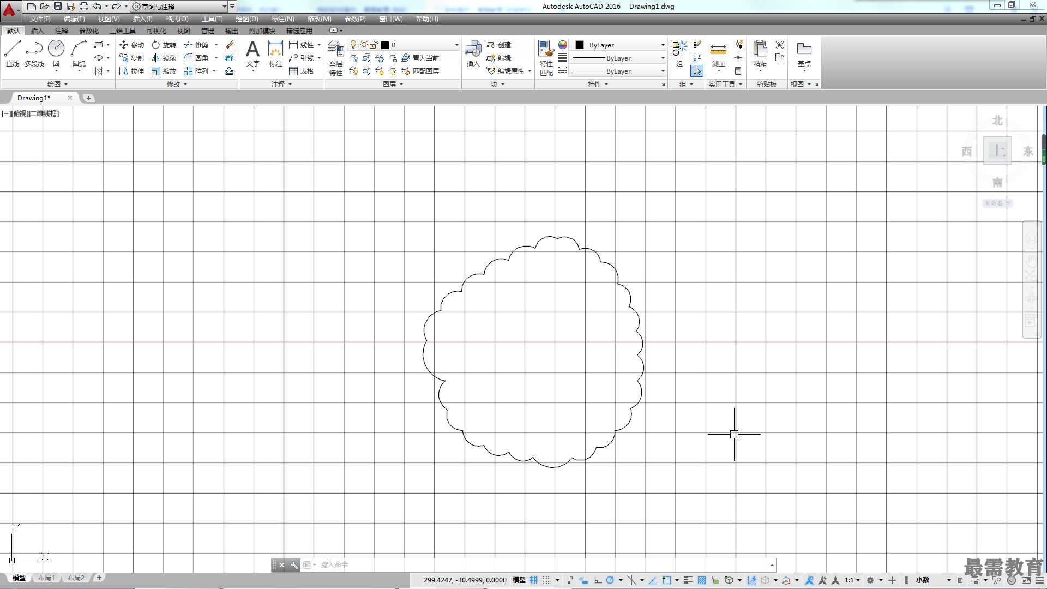Click the 置为当前 button
The image size is (1047, 589).
pyautogui.click(x=420, y=58)
